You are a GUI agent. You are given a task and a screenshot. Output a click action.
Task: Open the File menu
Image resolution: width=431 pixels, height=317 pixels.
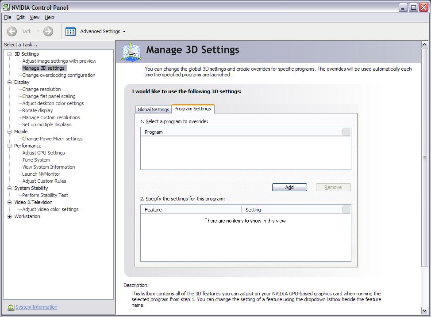point(8,17)
